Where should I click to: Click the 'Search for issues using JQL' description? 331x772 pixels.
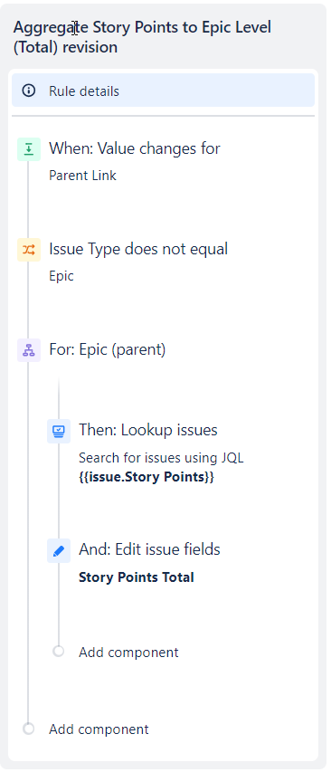pos(161,458)
